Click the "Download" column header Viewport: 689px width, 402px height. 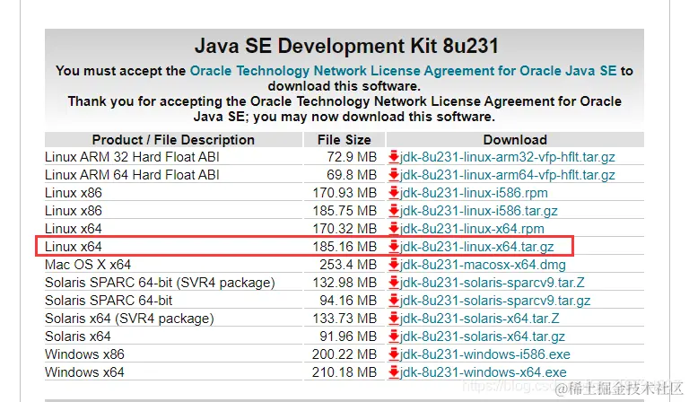[515, 140]
